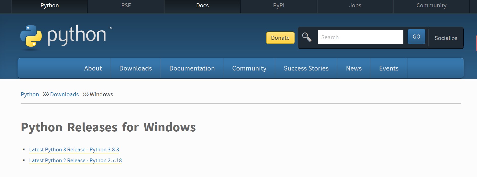
Task: Open the Downloads navigation menu
Action: click(135, 68)
